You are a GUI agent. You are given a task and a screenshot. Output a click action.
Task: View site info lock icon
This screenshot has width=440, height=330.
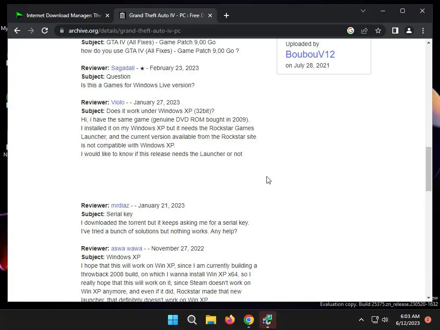tap(62, 31)
